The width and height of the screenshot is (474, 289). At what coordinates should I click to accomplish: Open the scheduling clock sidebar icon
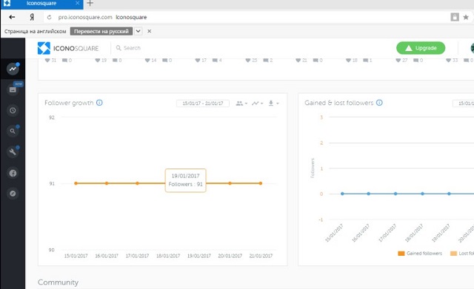13,110
